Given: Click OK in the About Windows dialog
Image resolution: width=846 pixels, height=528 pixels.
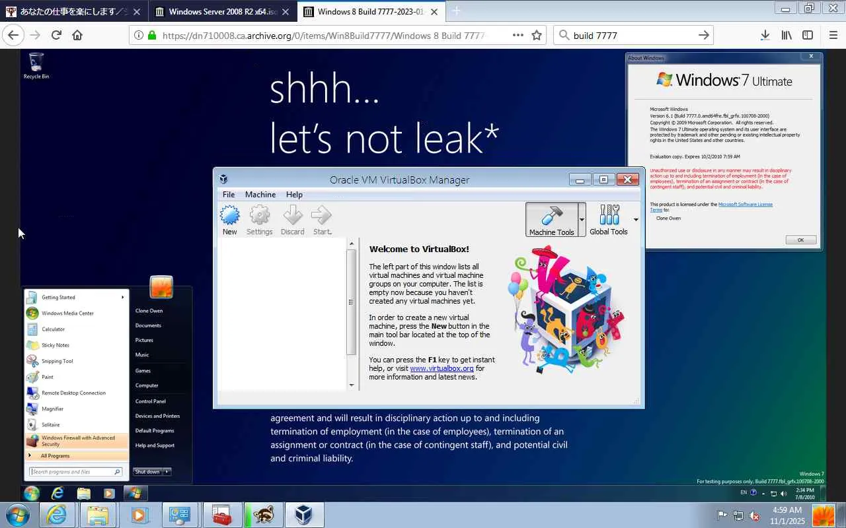Looking at the screenshot, I should coord(800,240).
